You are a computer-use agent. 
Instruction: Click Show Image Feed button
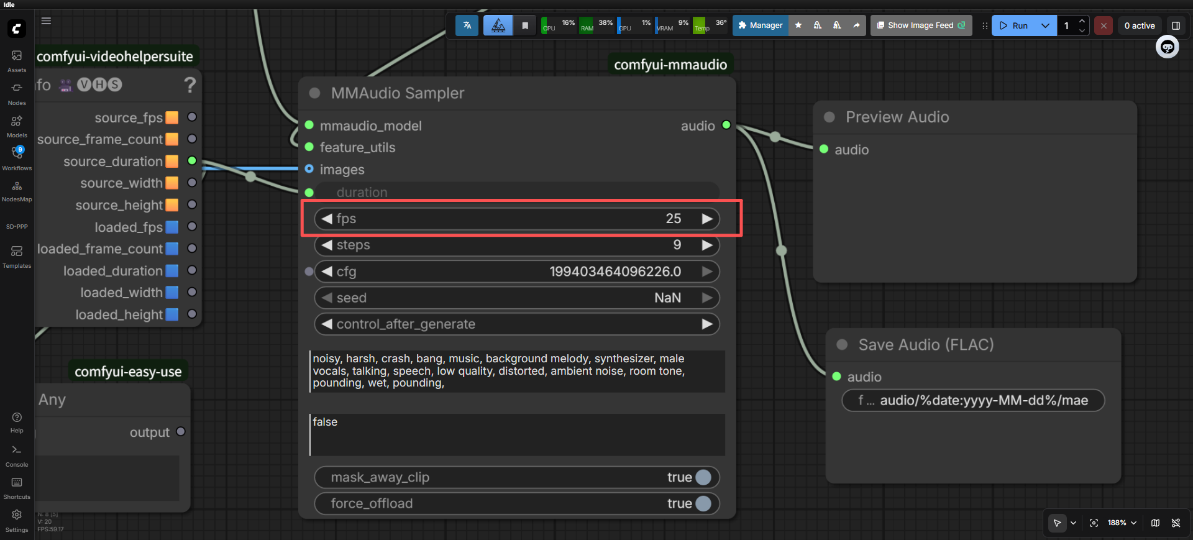[x=921, y=25]
